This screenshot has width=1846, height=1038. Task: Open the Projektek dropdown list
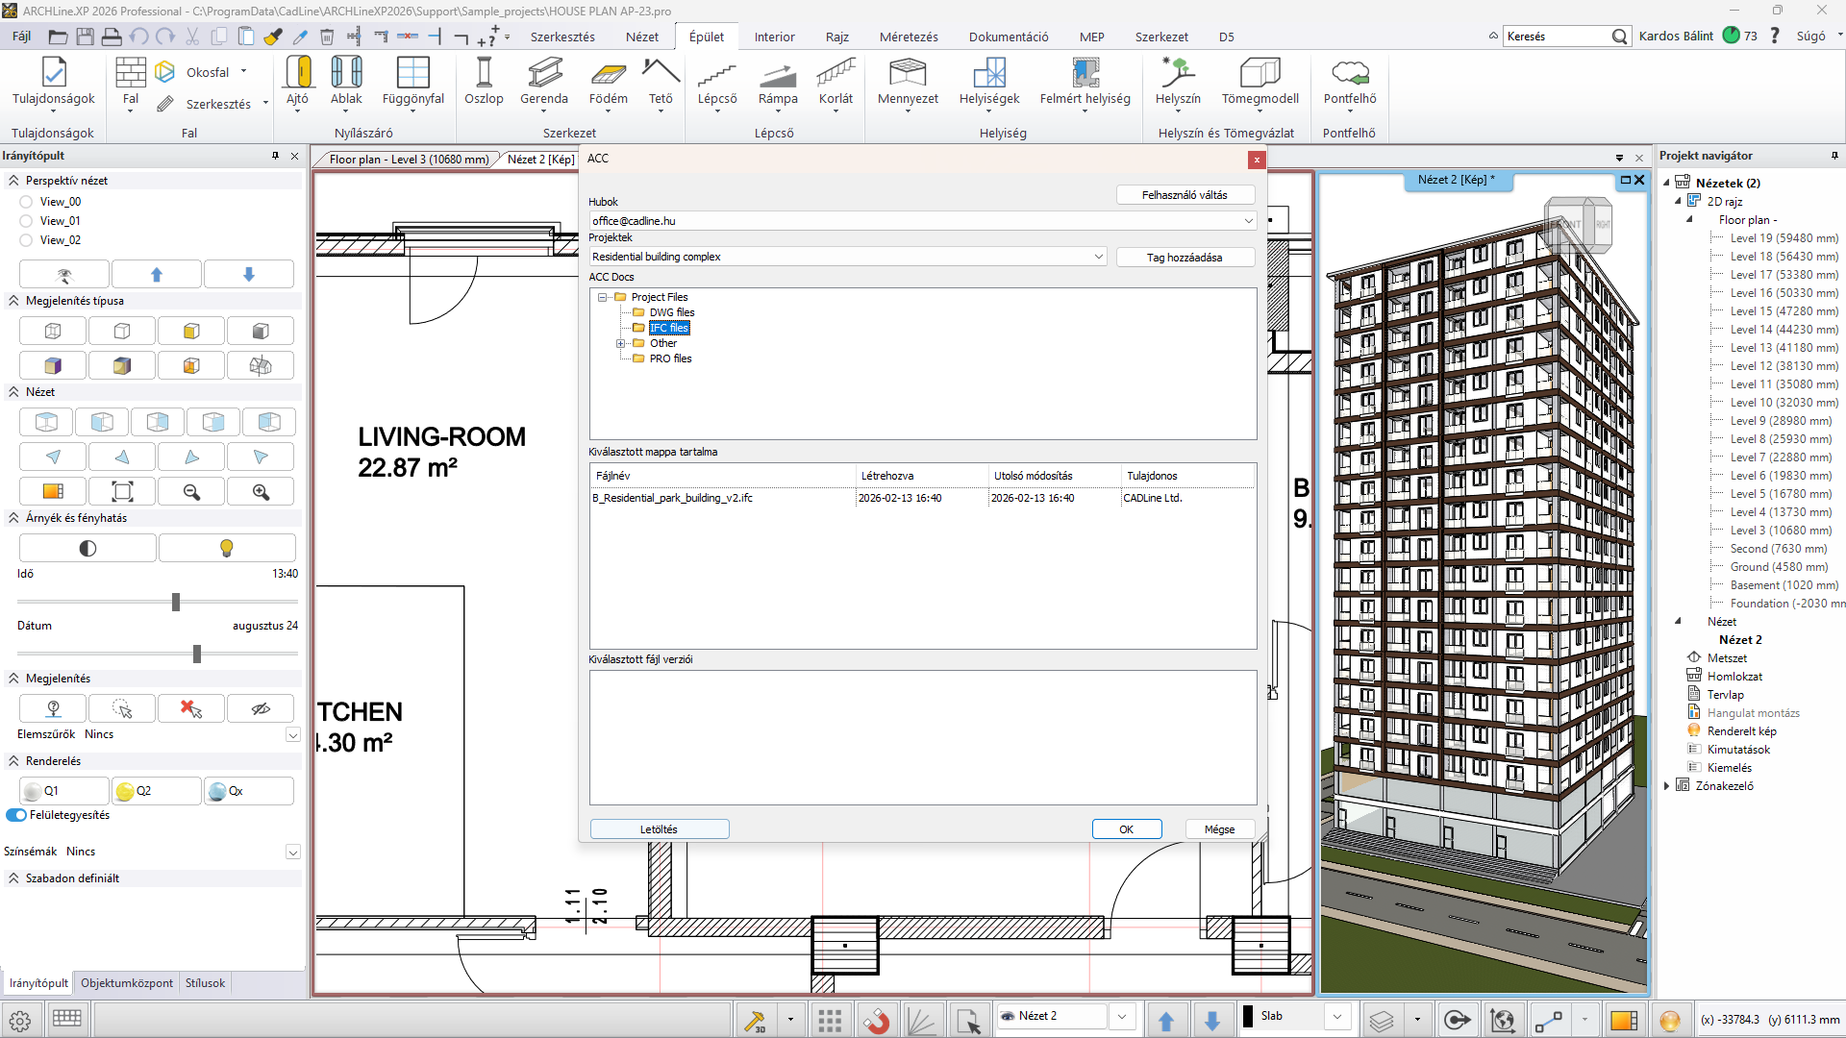point(1098,257)
